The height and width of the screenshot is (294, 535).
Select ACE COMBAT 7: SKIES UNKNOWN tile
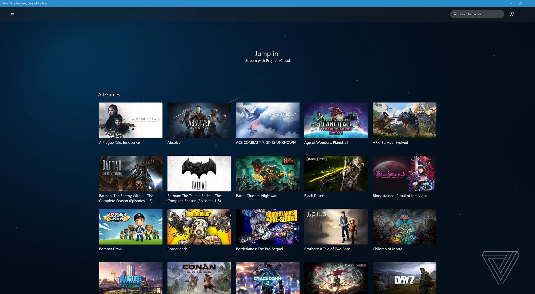click(x=267, y=120)
